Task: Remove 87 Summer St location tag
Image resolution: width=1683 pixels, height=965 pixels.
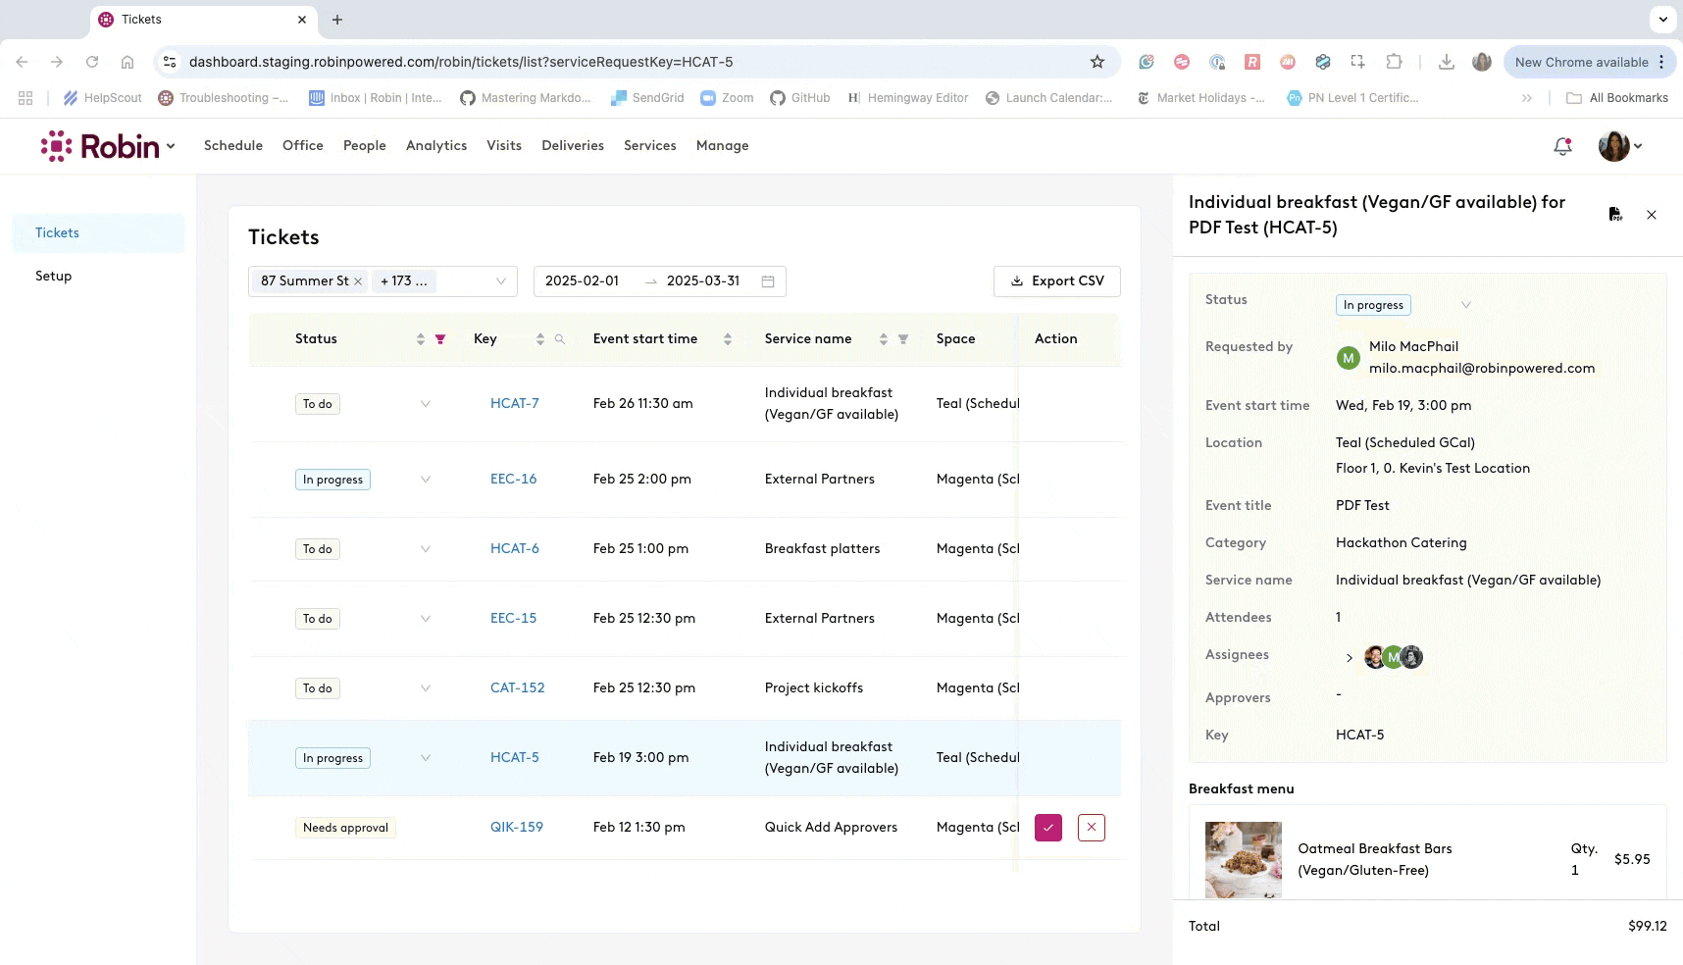Action: [358, 281]
